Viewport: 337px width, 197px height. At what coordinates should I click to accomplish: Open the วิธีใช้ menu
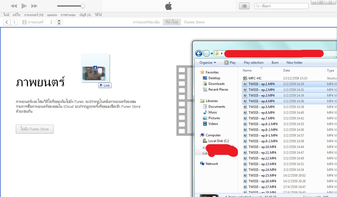click(98, 15)
